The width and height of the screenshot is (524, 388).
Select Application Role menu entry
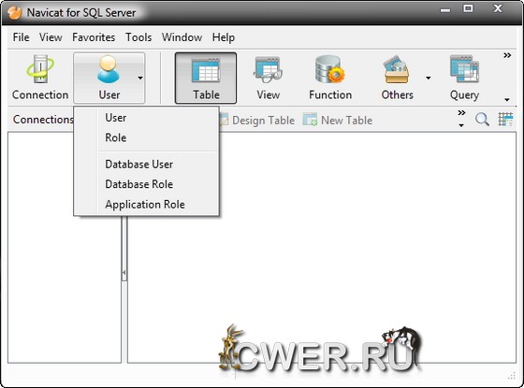tap(146, 205)
